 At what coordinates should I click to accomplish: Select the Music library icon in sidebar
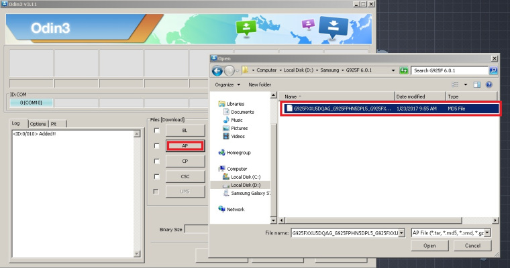click(x=225, y=120)
